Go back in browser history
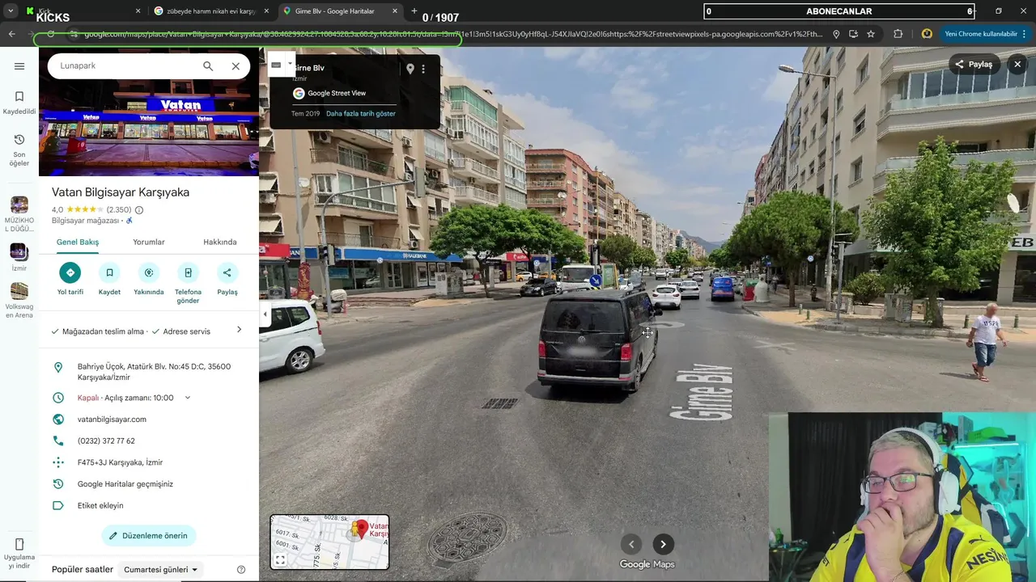The image size is (1036, 582). pyautogui.click(x=11, y=34)
